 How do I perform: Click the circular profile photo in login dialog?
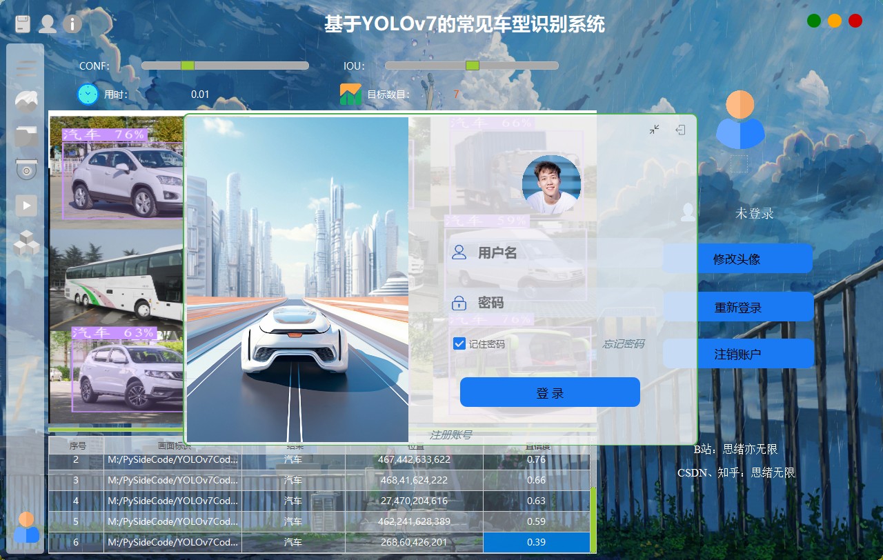551,185
